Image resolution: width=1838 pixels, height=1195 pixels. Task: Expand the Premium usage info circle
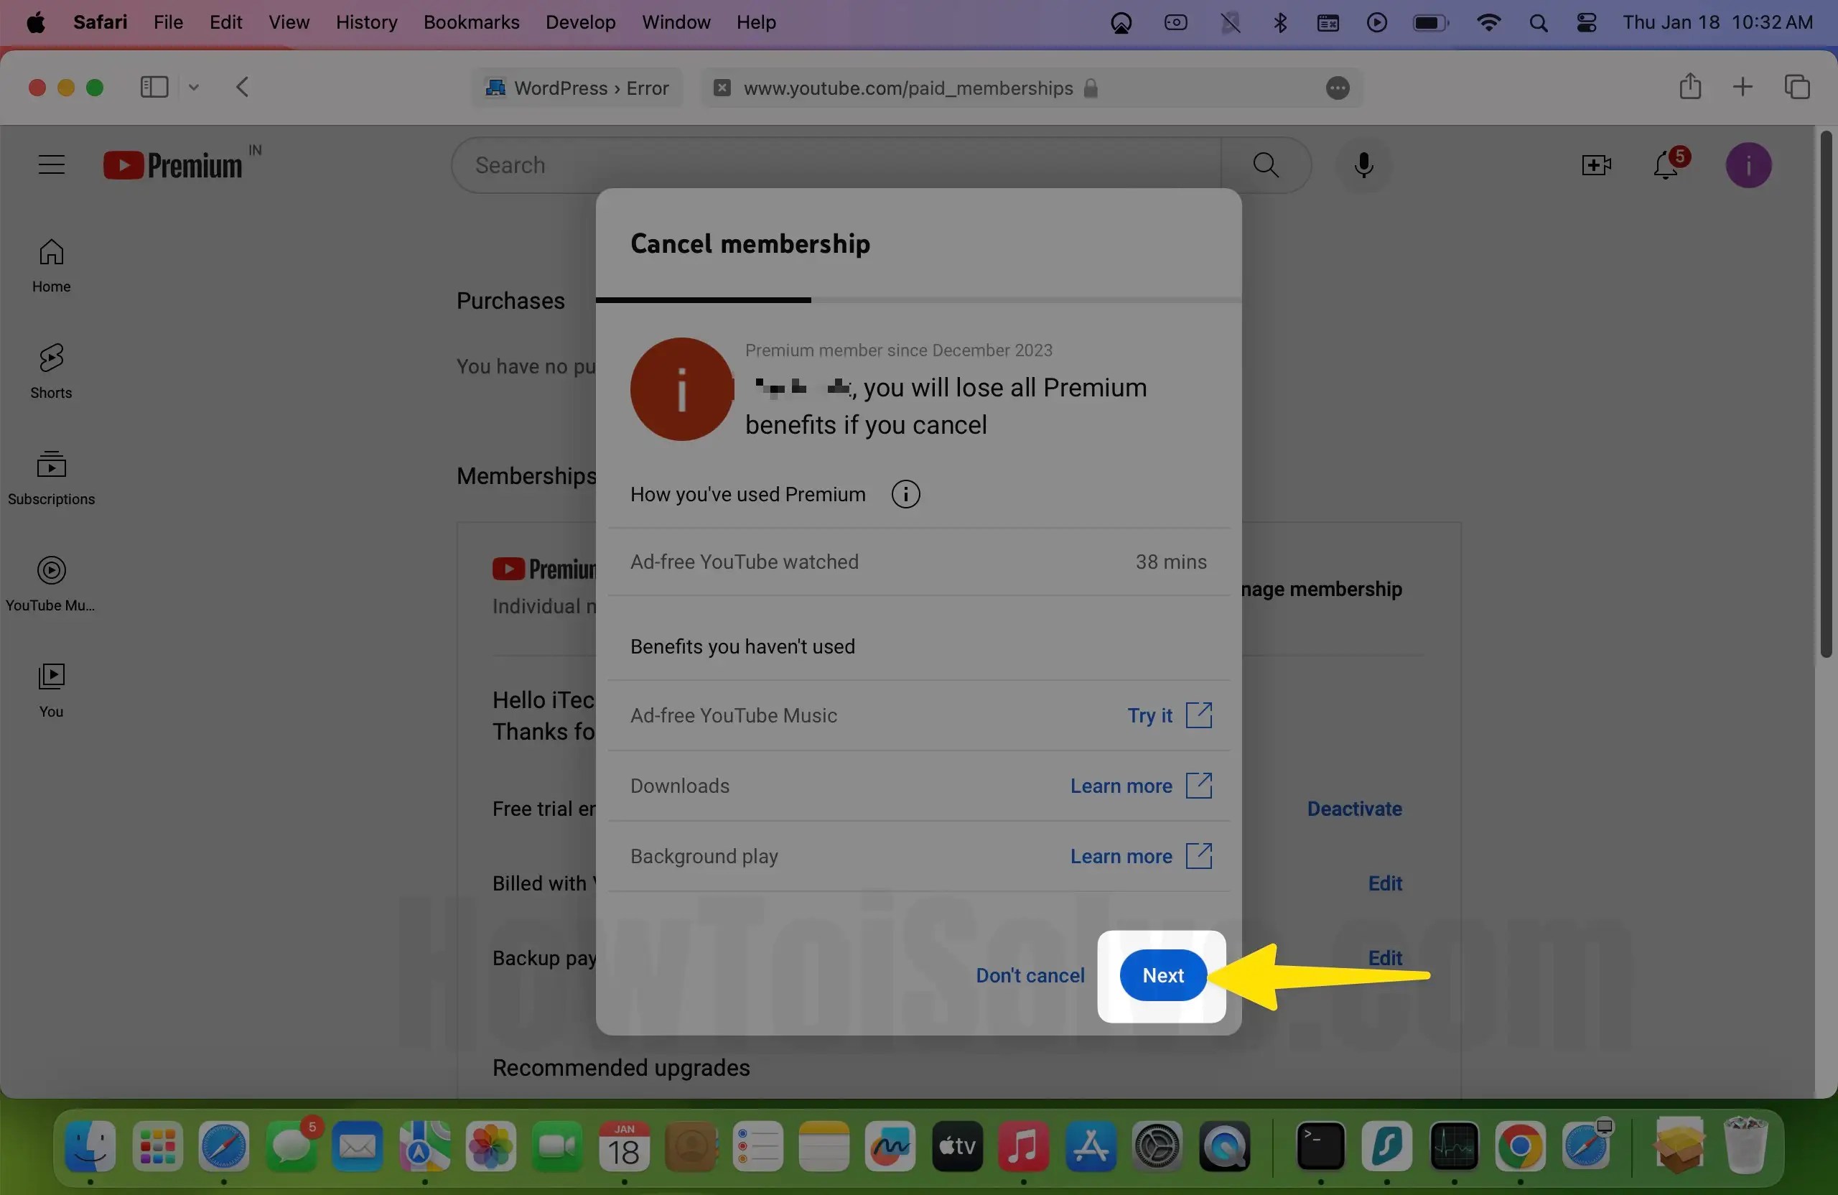coord(905,493)
